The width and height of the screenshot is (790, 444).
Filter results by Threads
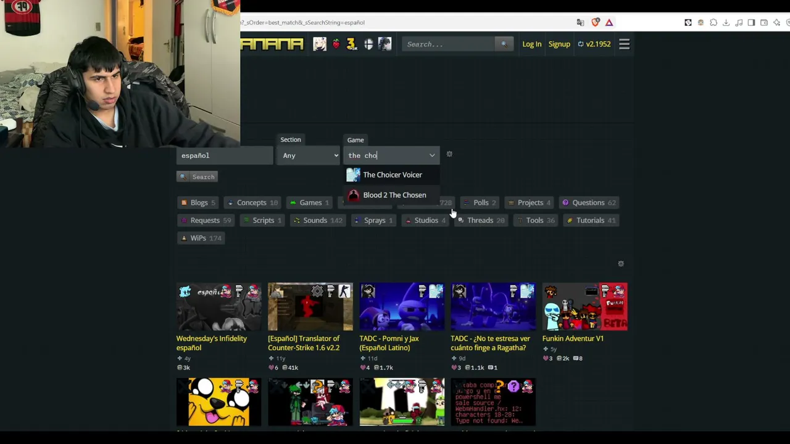480,221
